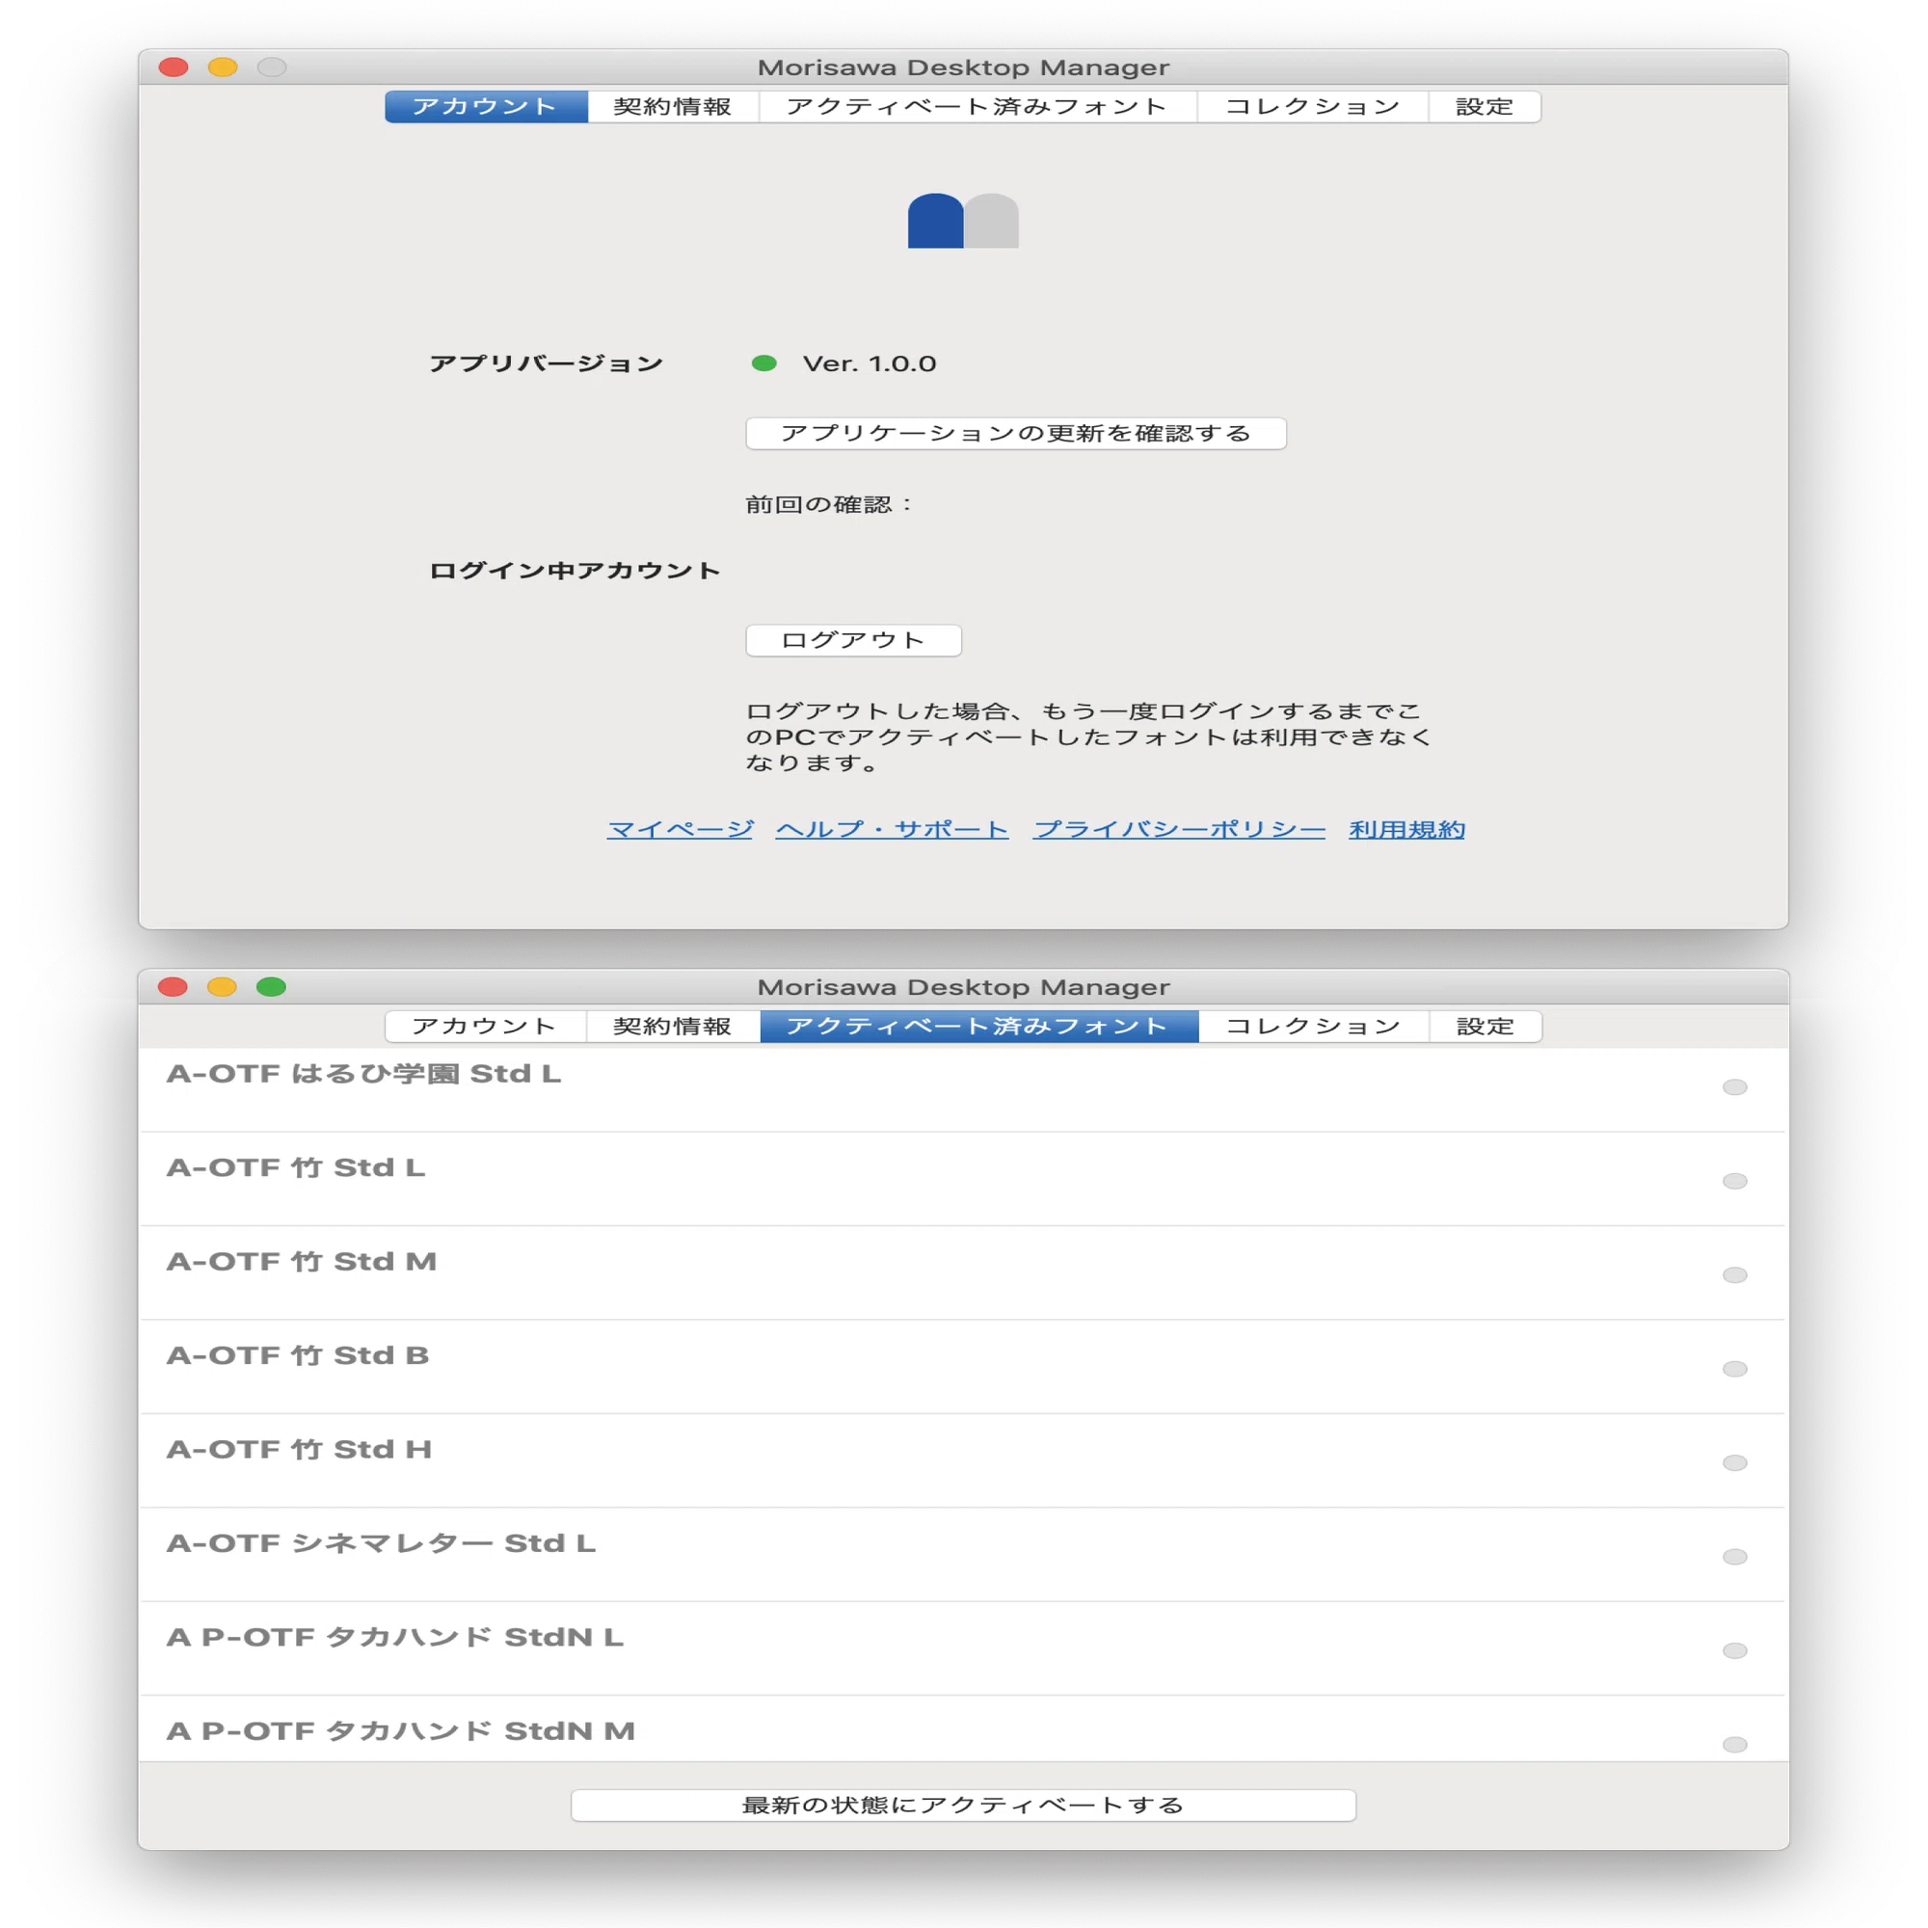Minimize the bottom Morisawa Desktop Manager window
The height and width of the screenshot is (1928, 1928).
point(222,986)
